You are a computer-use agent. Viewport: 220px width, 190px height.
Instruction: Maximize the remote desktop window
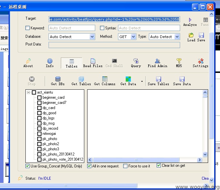(203, 7)
